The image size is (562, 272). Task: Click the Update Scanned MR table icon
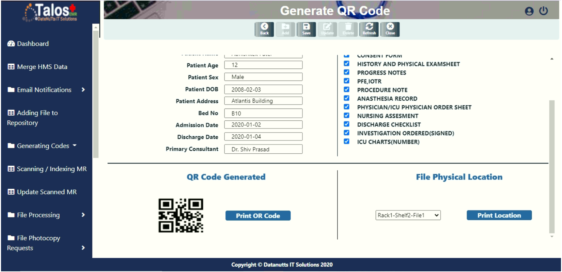click(x=11, y=192)
